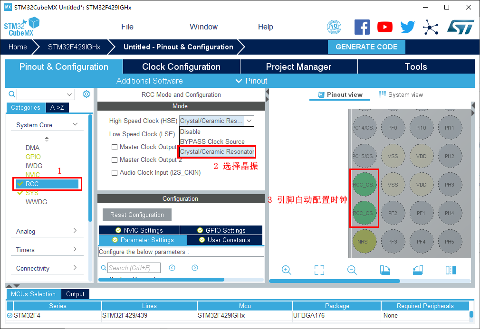Switch to the Clock Configuration tab

pyautogui.click(x=181, y=67)
